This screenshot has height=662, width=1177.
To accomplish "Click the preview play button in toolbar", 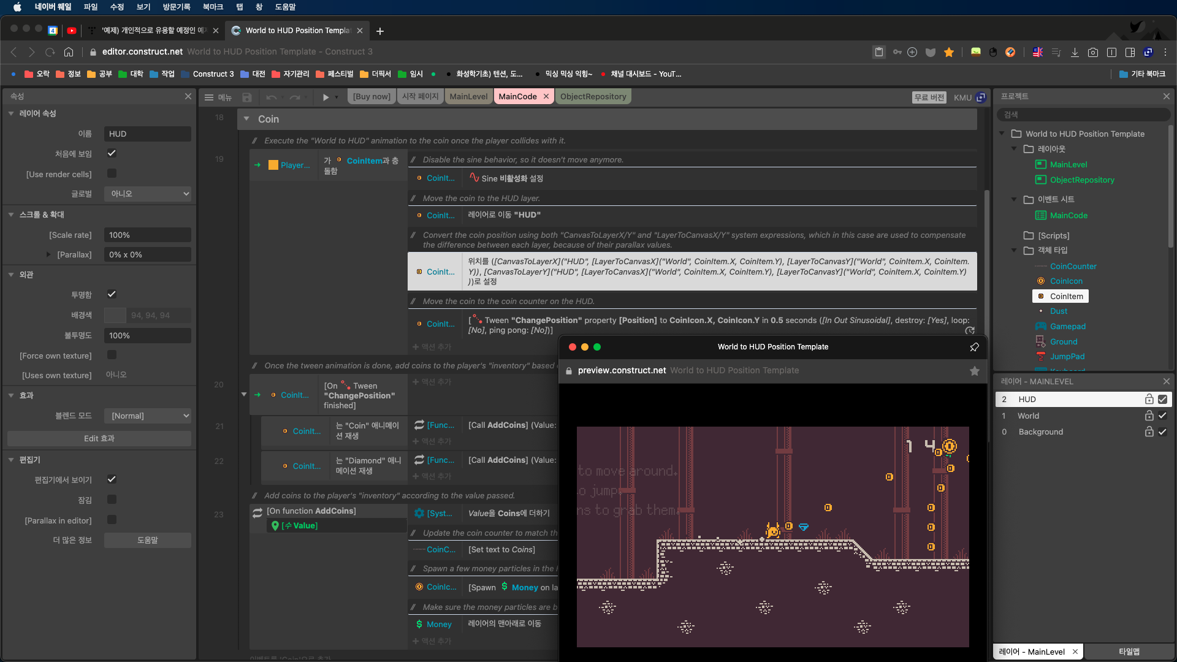I will pyautogui.click(x=326, y=97).
